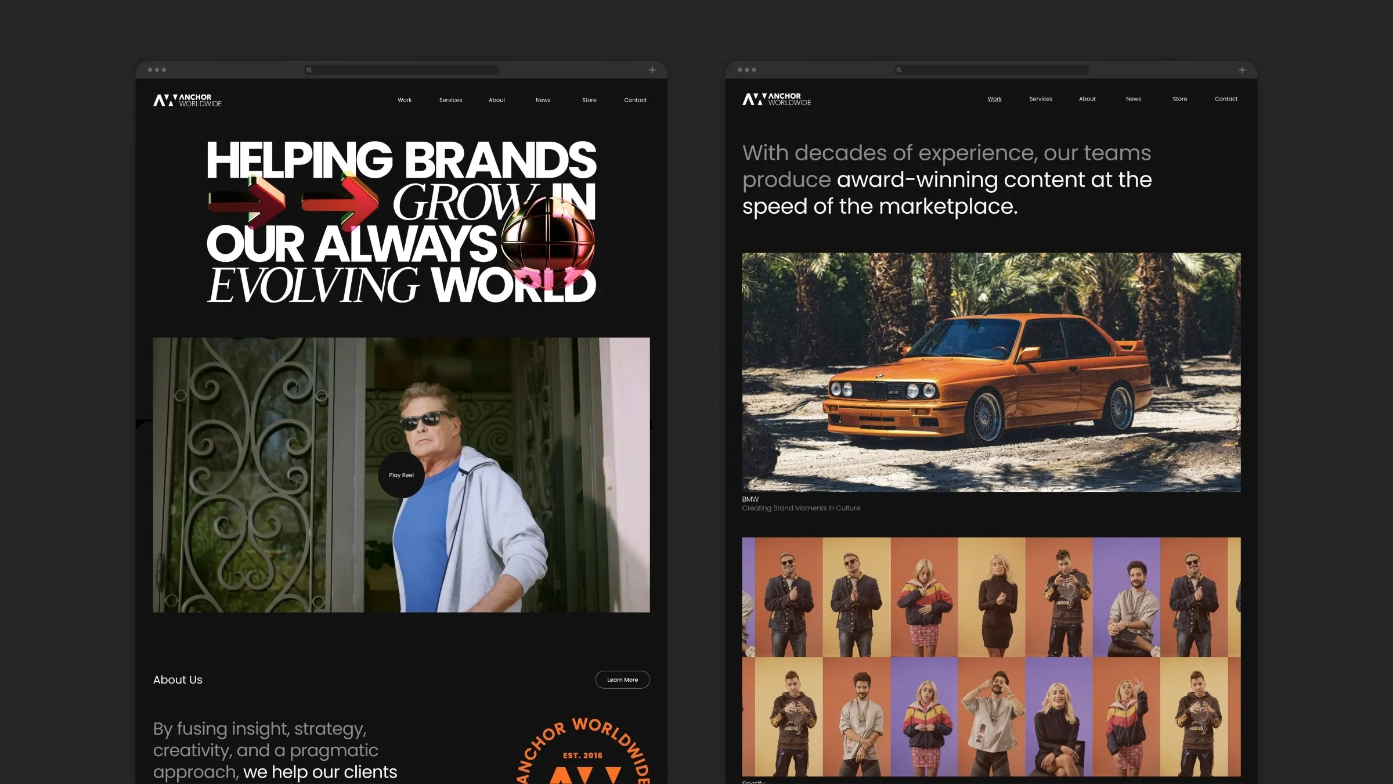Click the plus new-tab icon in left browser
This screenshot has height=784, width=1393.
pos(652,70)
